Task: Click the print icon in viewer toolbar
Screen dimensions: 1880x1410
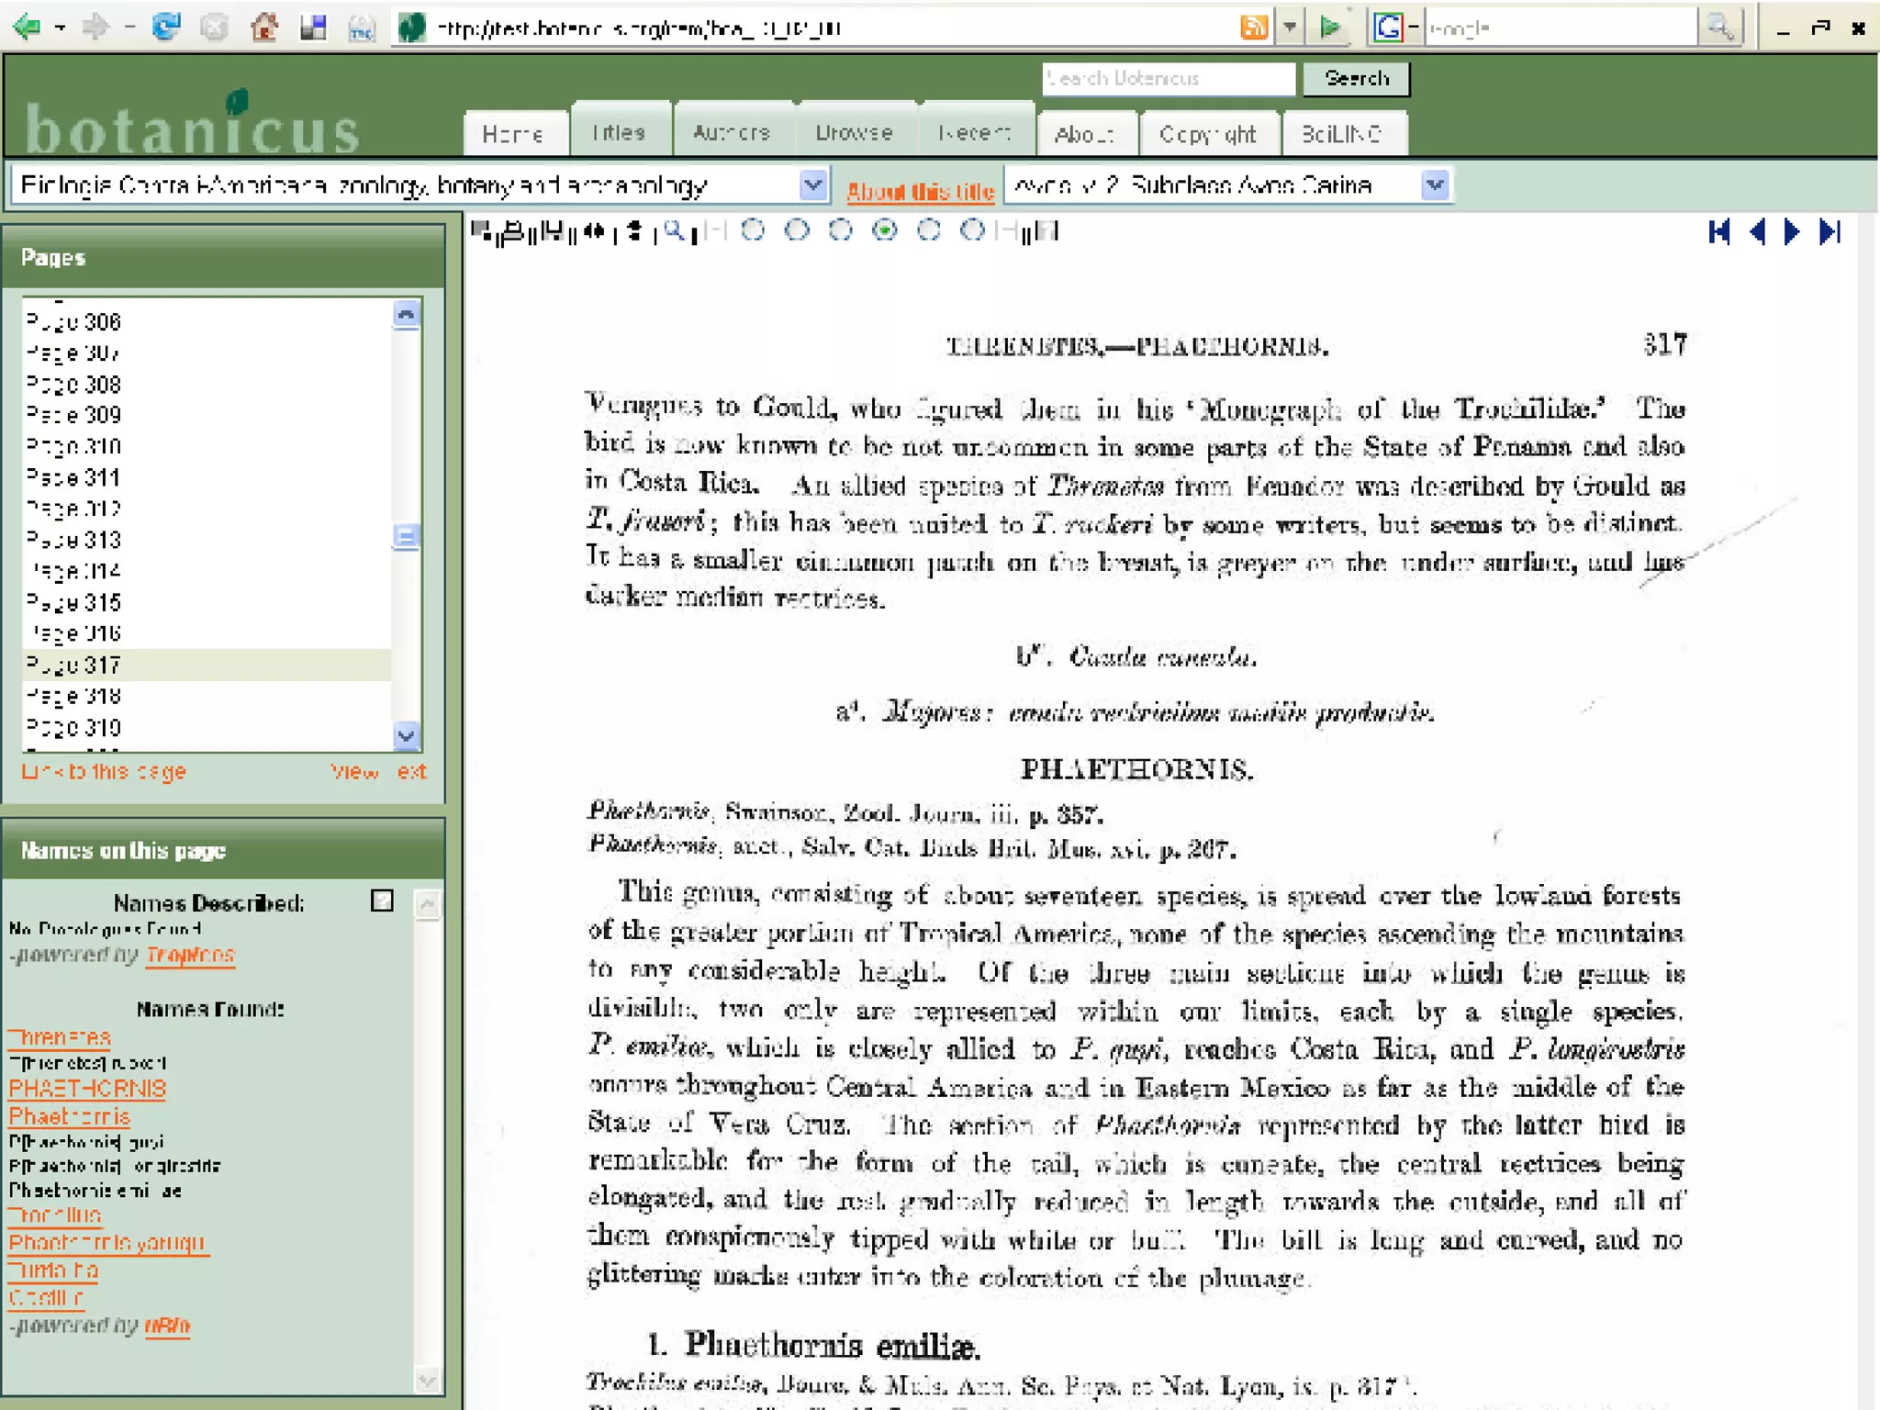Action: coord(514,231)
